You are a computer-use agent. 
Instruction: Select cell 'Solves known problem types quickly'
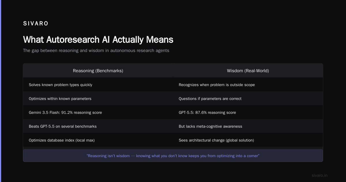pos(98,85)
